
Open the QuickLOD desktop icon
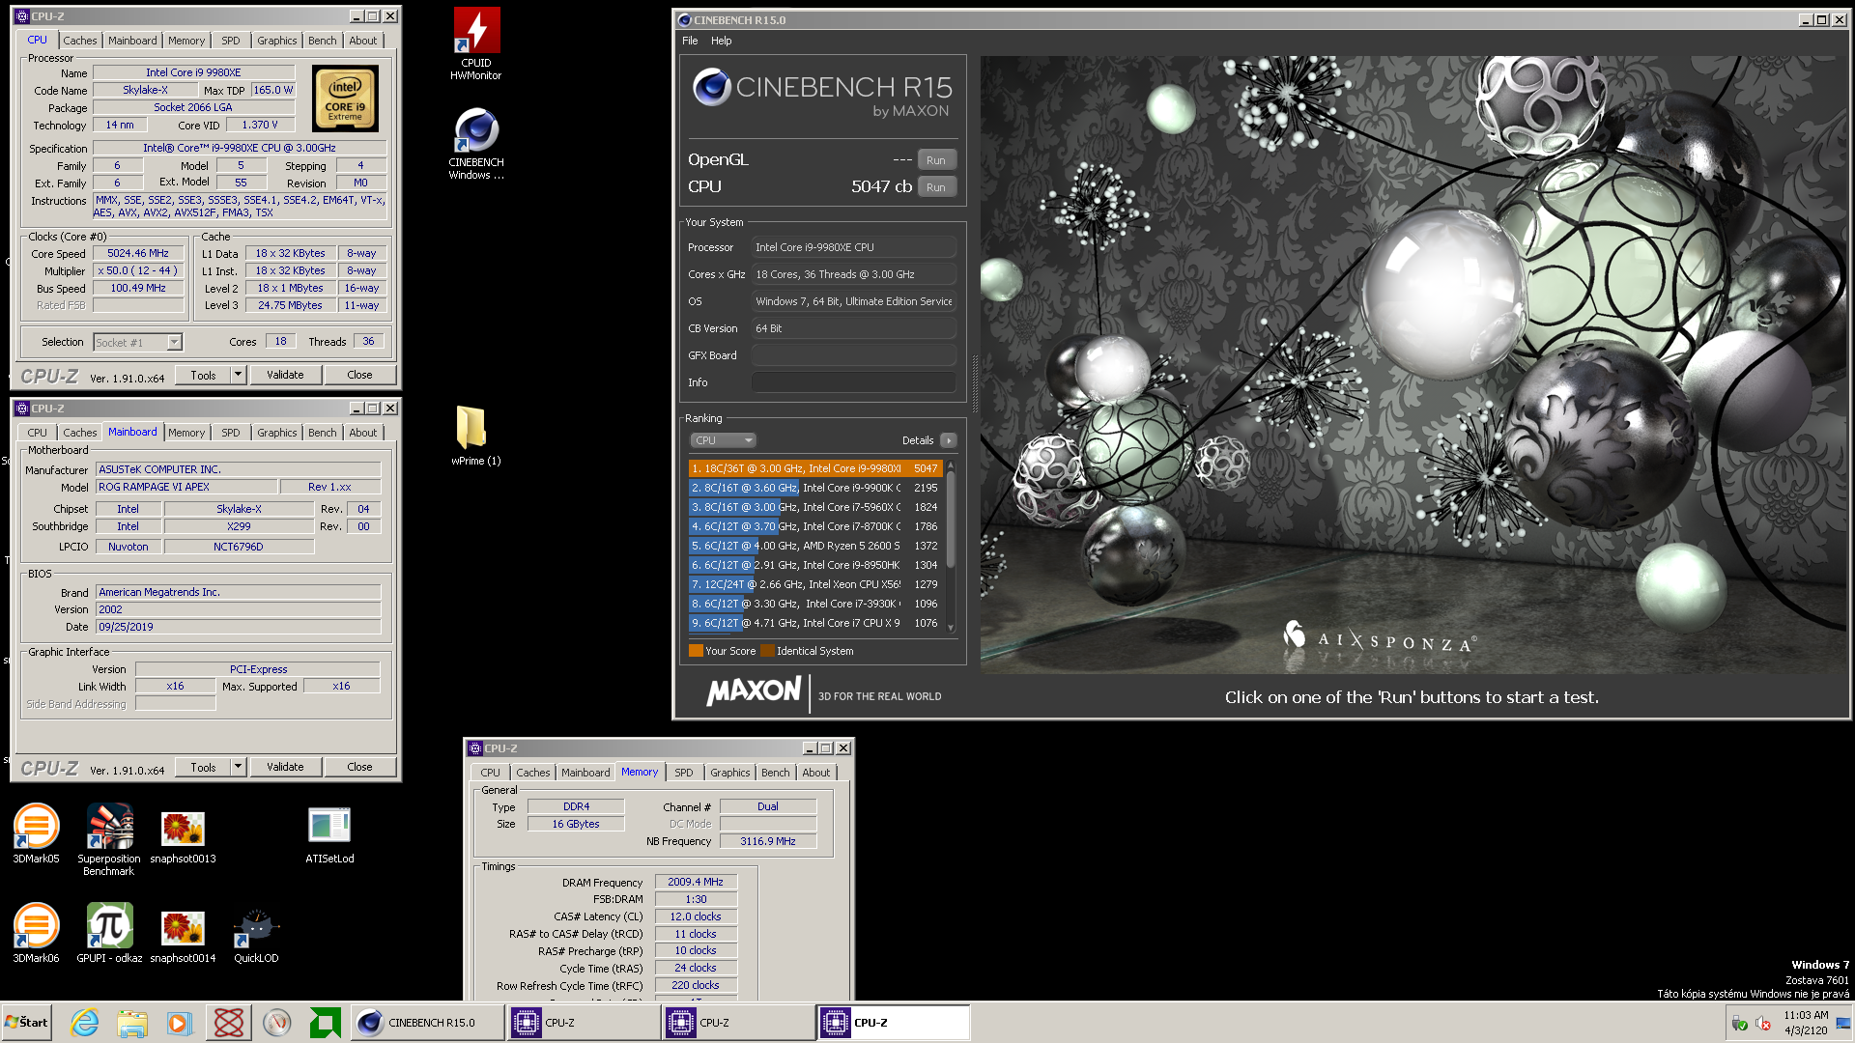[x=256, y=935]
